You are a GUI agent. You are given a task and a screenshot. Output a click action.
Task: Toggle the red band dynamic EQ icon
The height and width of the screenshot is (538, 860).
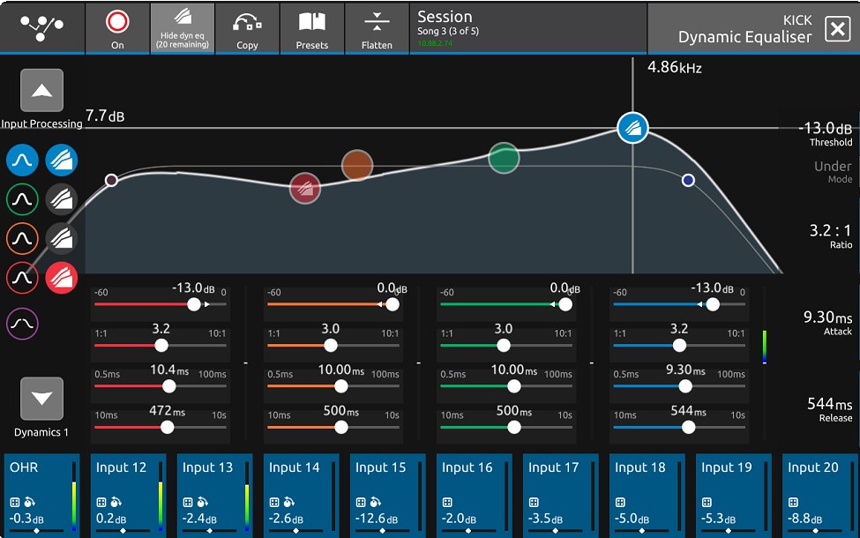[61, 278]
